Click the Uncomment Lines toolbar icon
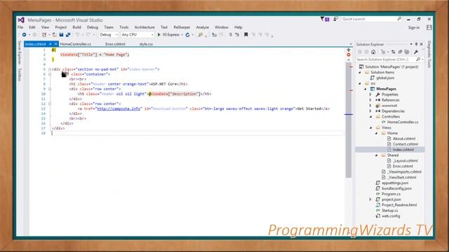This screenshot has width=449, height=252. click(x=237, y=34)
